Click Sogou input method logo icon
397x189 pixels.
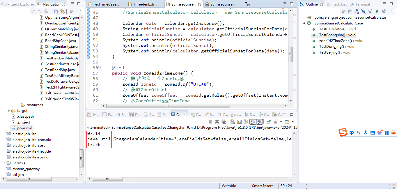(x=343, y=133)
